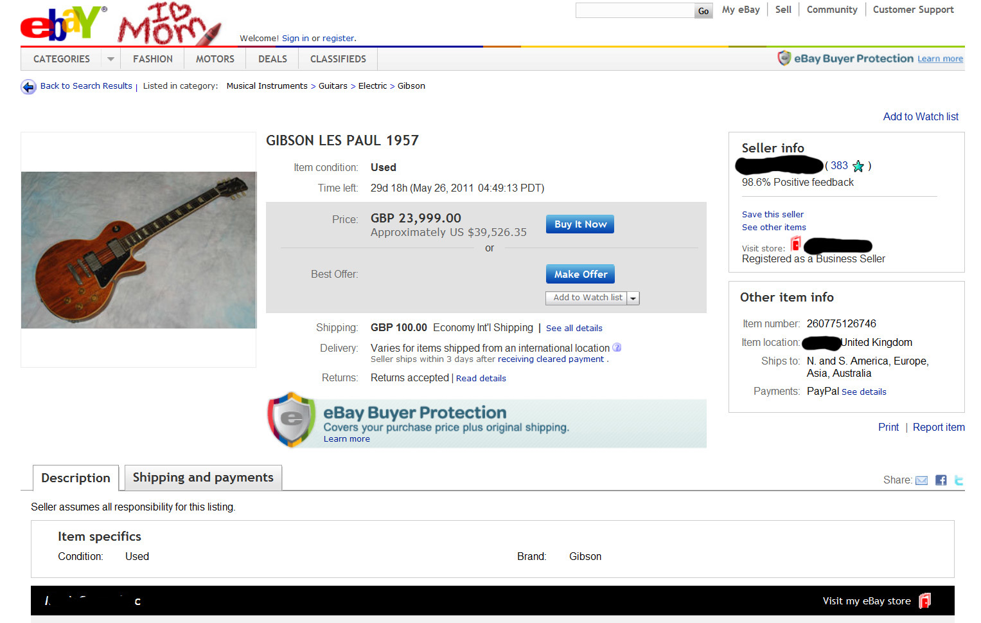The height and width of the screenshot is (623, 981).
Task: Click the Buy It Now button
Action: (580, 224)
